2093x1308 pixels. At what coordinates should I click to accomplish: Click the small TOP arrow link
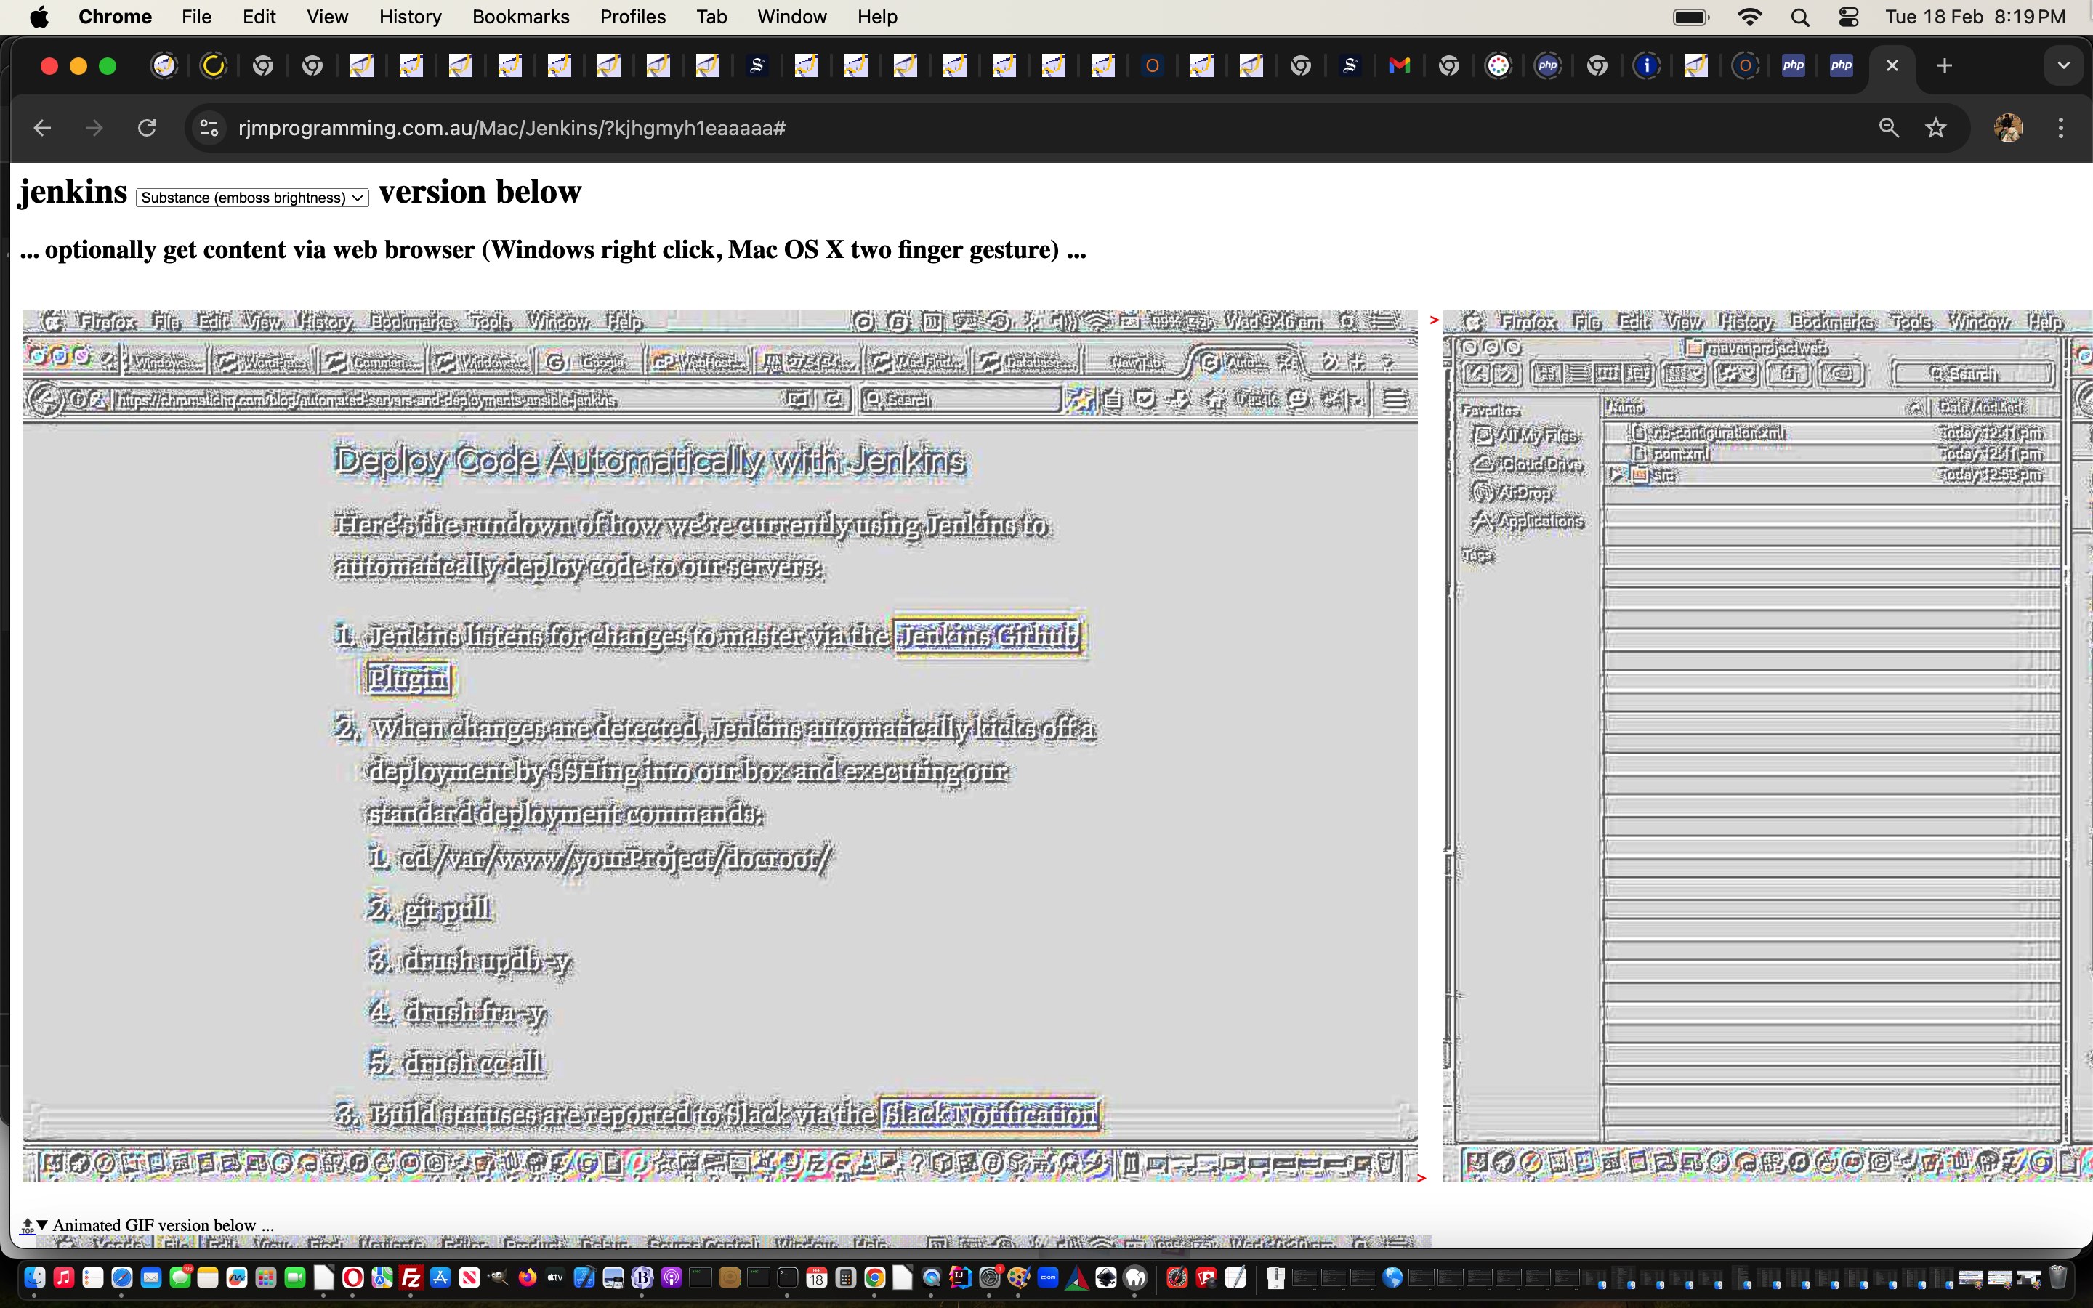[x=27, y=1226]
